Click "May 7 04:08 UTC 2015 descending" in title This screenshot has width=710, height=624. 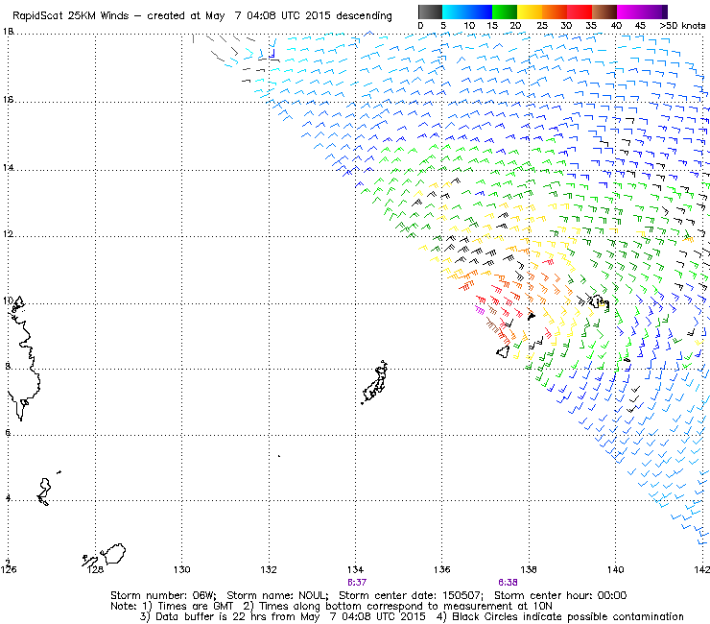click(298, 16)
